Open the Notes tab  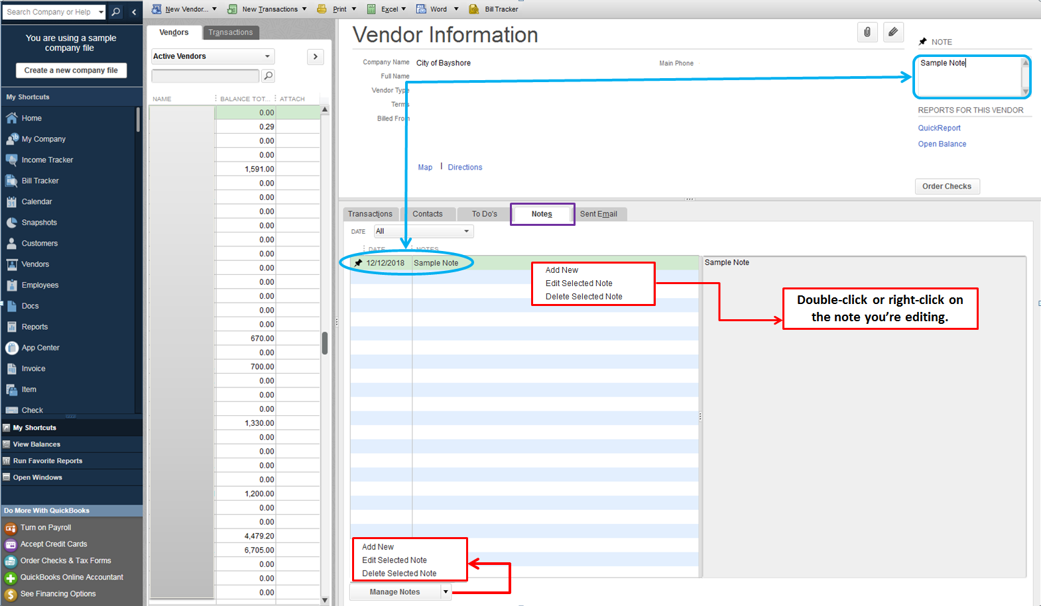(x=542, y=214)
